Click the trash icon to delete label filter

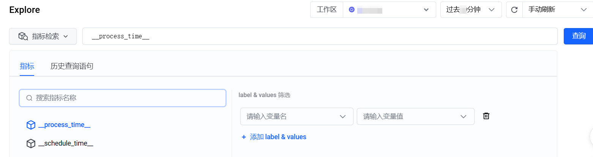click(486, 116)
